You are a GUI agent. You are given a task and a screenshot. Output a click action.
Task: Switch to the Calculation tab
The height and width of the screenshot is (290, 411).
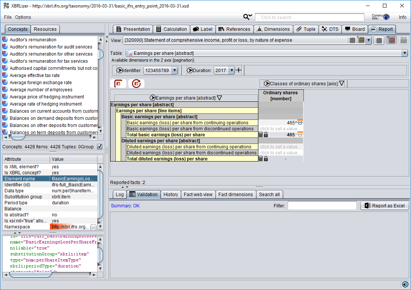[171, 29]
